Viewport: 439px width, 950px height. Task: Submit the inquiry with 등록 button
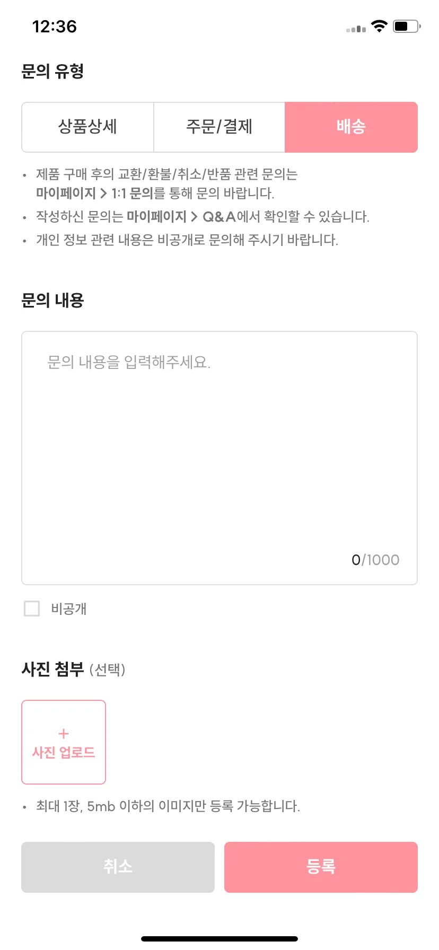coord(321,867)
